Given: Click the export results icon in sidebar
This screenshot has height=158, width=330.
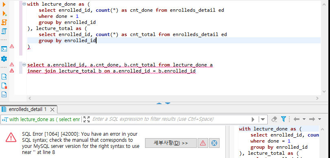Looking at the screenshot, I should coord(4,77).
